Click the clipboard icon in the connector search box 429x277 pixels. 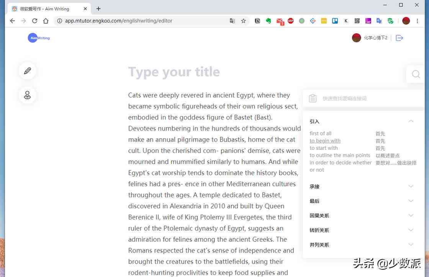[x=313, y=98]
